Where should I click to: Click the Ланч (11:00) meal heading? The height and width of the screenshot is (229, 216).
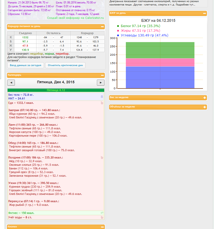click(x=33, y=125)
